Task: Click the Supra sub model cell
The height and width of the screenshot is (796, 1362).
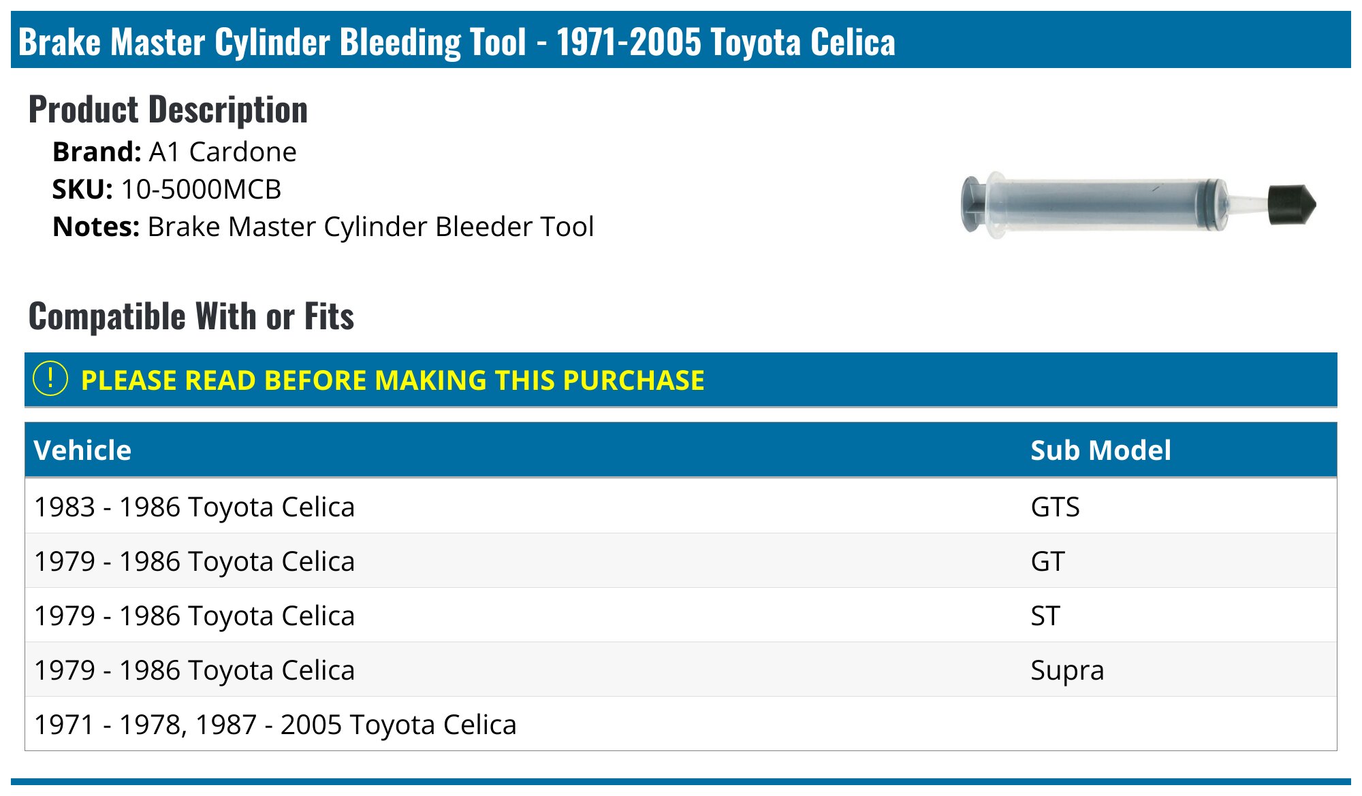Action: pyautogui.click(x=1067, y=670)
